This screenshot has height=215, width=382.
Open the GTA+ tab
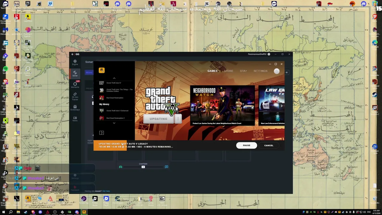pos(244,71)
